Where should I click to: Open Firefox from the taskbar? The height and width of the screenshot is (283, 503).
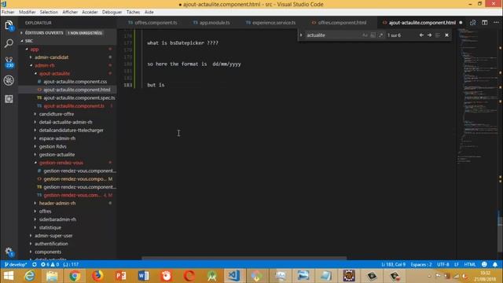click(97, 276)
